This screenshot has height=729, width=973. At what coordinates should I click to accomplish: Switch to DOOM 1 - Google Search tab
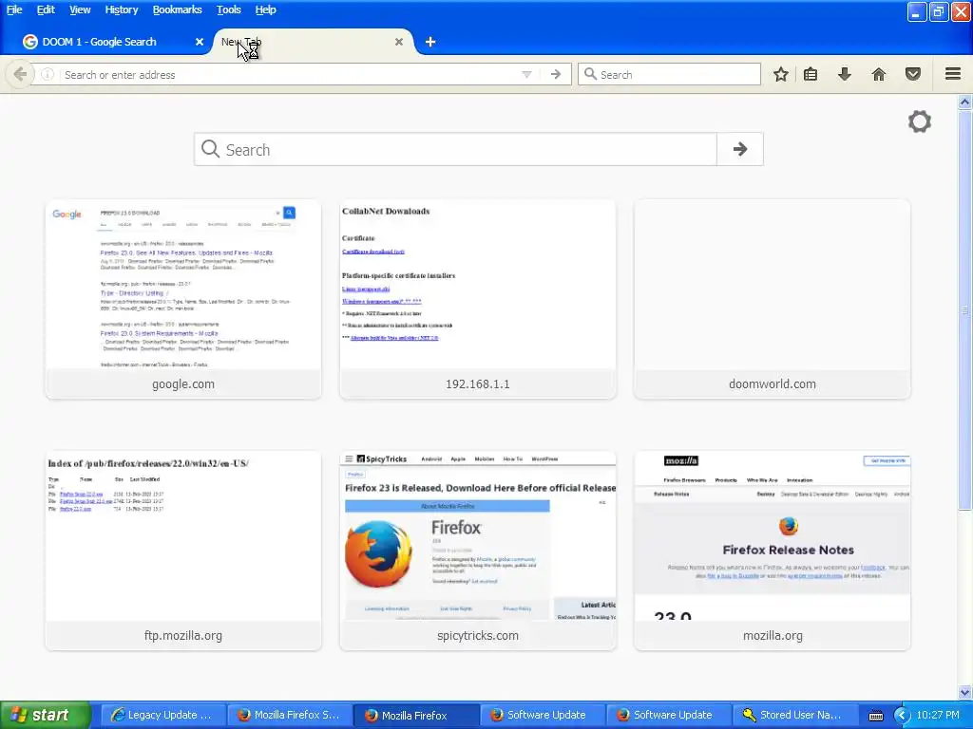click(112, 42)
